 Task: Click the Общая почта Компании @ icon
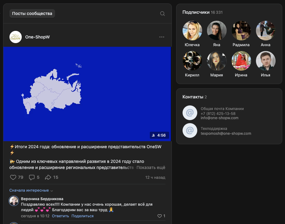click(190, 113)
